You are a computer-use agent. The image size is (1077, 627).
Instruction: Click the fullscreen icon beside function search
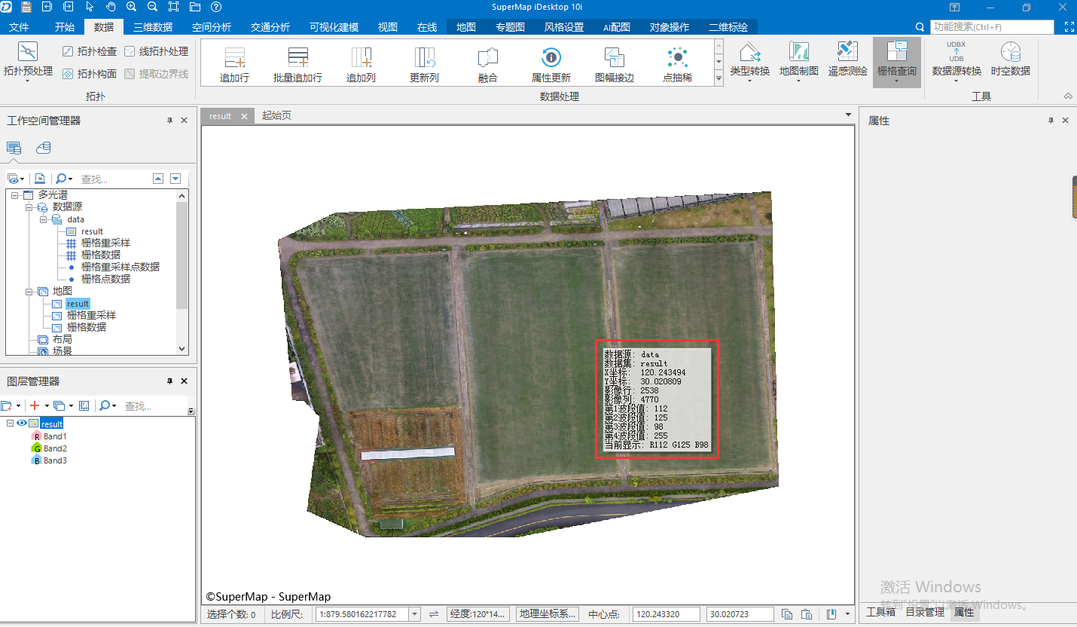coord(1069,27)
